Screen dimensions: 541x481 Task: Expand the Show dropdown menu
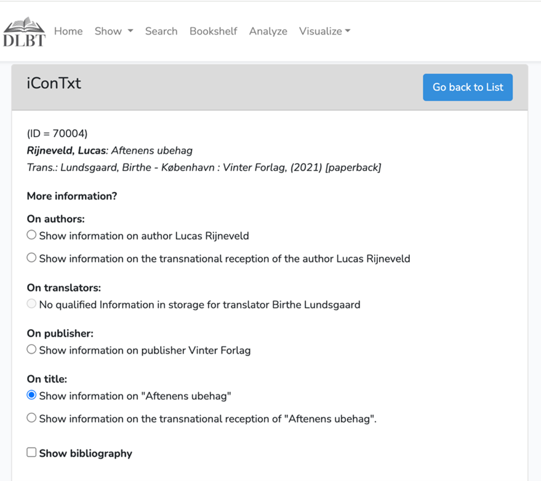[x=113, y=31]
